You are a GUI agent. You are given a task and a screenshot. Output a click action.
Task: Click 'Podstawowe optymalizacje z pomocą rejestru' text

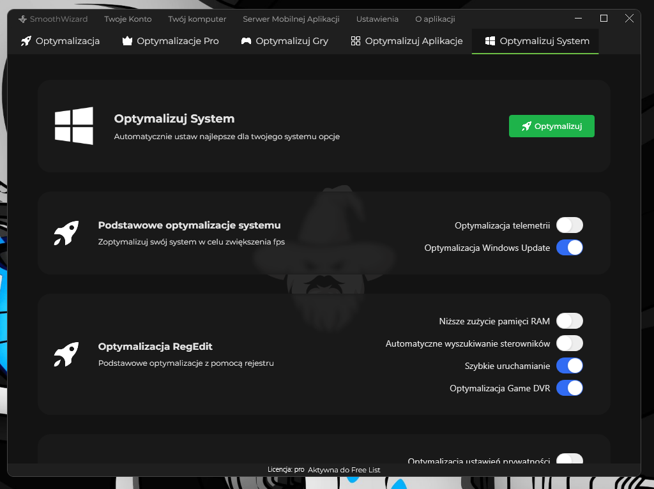[x=186, y=363]
